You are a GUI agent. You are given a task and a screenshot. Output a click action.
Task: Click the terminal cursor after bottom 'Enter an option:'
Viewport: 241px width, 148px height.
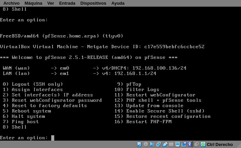pyautogui.click(x=53, y=138)
